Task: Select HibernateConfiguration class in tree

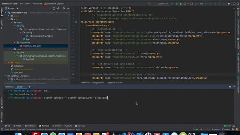Action: click(39, 36)
